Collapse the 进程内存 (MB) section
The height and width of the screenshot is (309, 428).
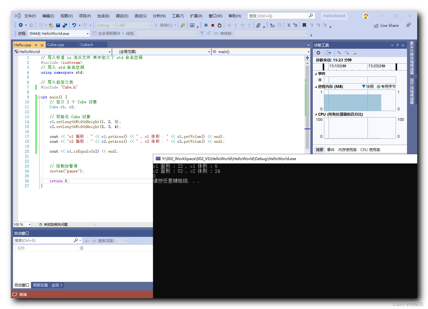[x=316, y=87]
